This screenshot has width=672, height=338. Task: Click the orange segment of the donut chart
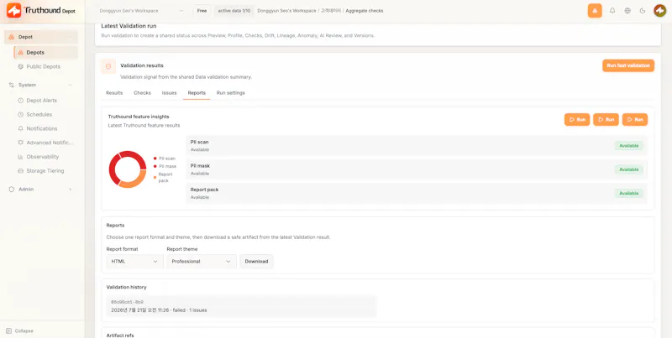pyautogui.click(x=134, y=179)
